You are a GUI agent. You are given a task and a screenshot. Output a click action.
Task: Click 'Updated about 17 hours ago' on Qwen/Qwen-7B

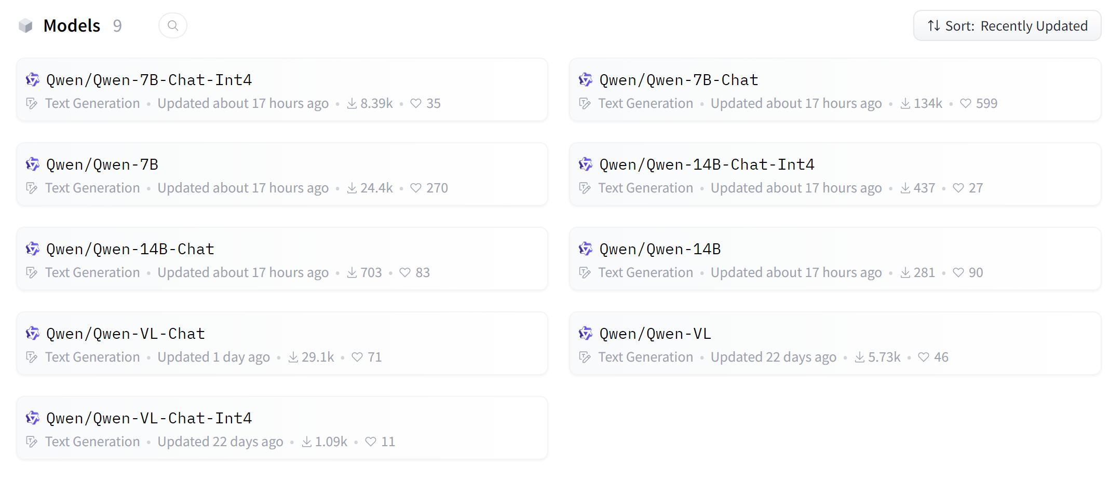click(x=243, y=188)
